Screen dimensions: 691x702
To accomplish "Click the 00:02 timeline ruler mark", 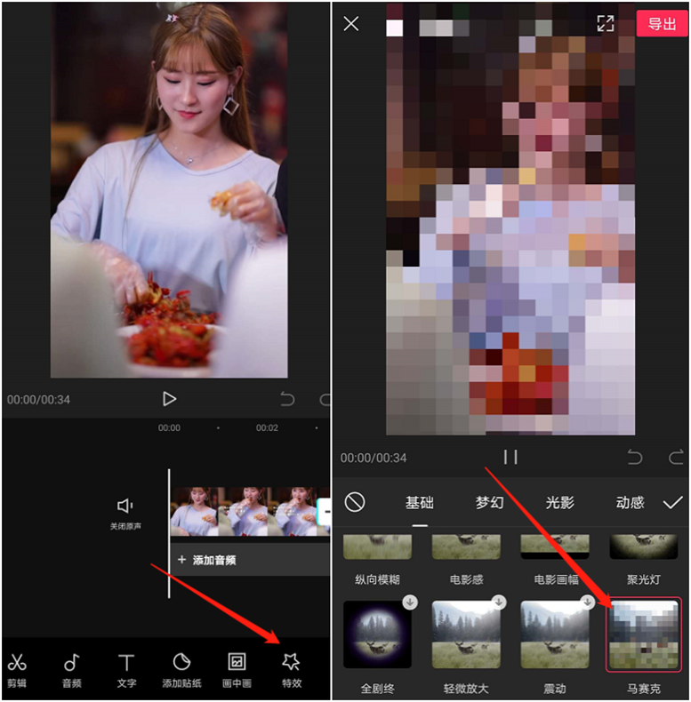I will tap(267, 427).
